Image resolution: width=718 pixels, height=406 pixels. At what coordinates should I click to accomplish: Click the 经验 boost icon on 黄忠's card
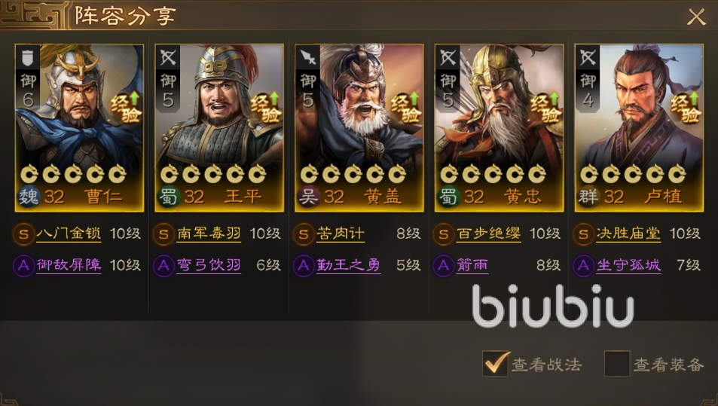point(545,107)
